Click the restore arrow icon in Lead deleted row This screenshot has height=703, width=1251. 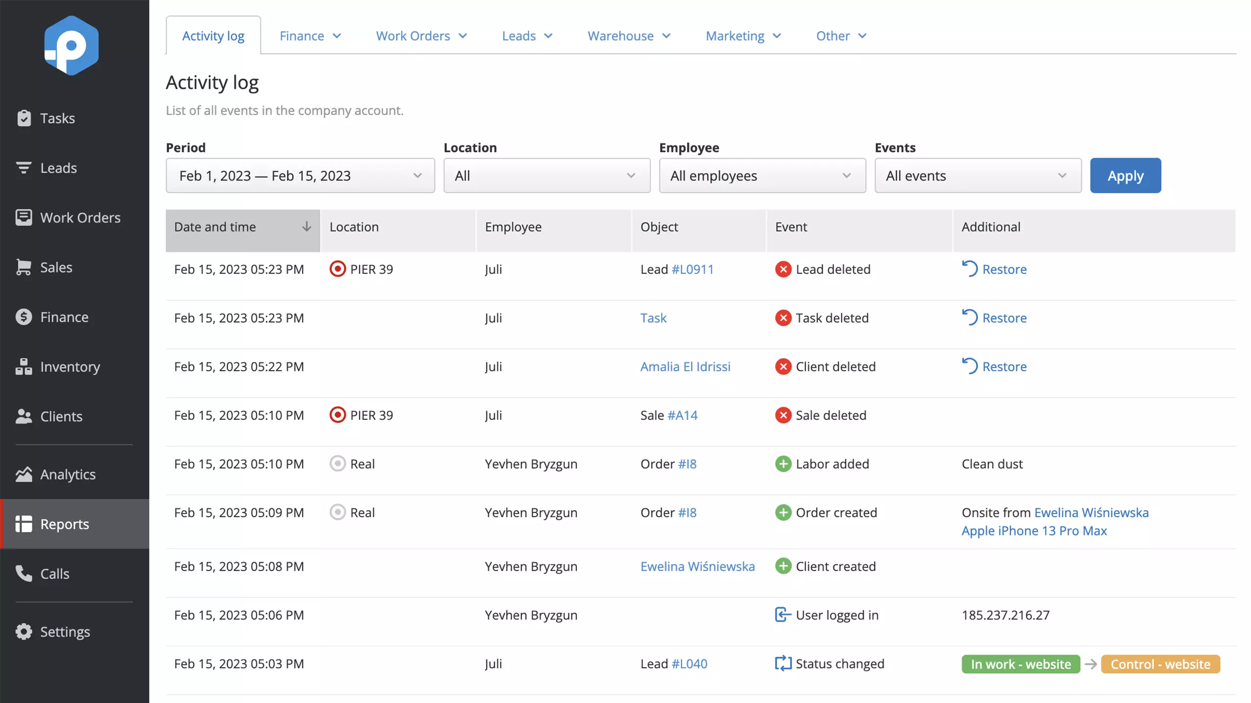970,269
